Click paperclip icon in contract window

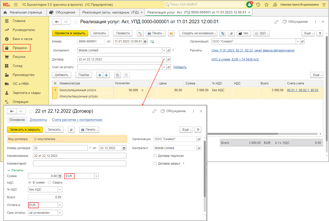(71, 130)
